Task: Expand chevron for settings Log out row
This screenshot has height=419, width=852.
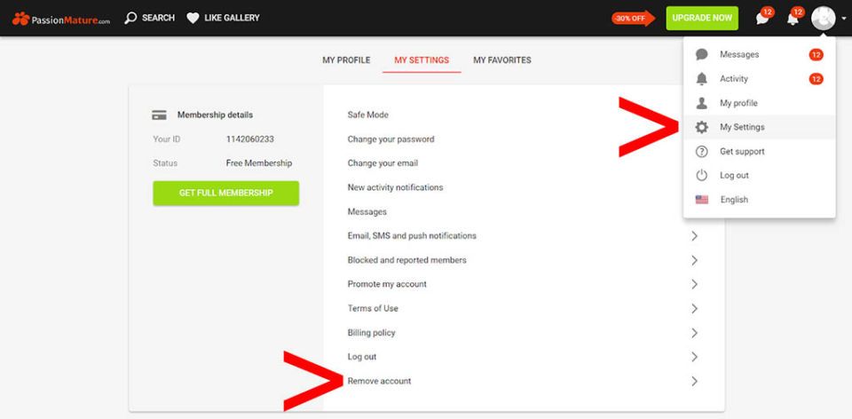Action: point(694,357)
